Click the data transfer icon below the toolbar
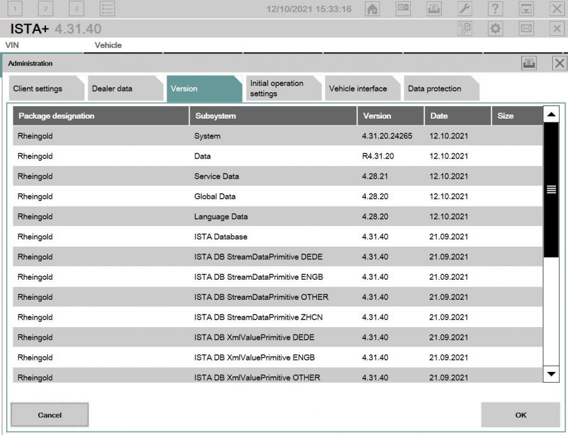568x435 pixels. (x=465, y=27)
